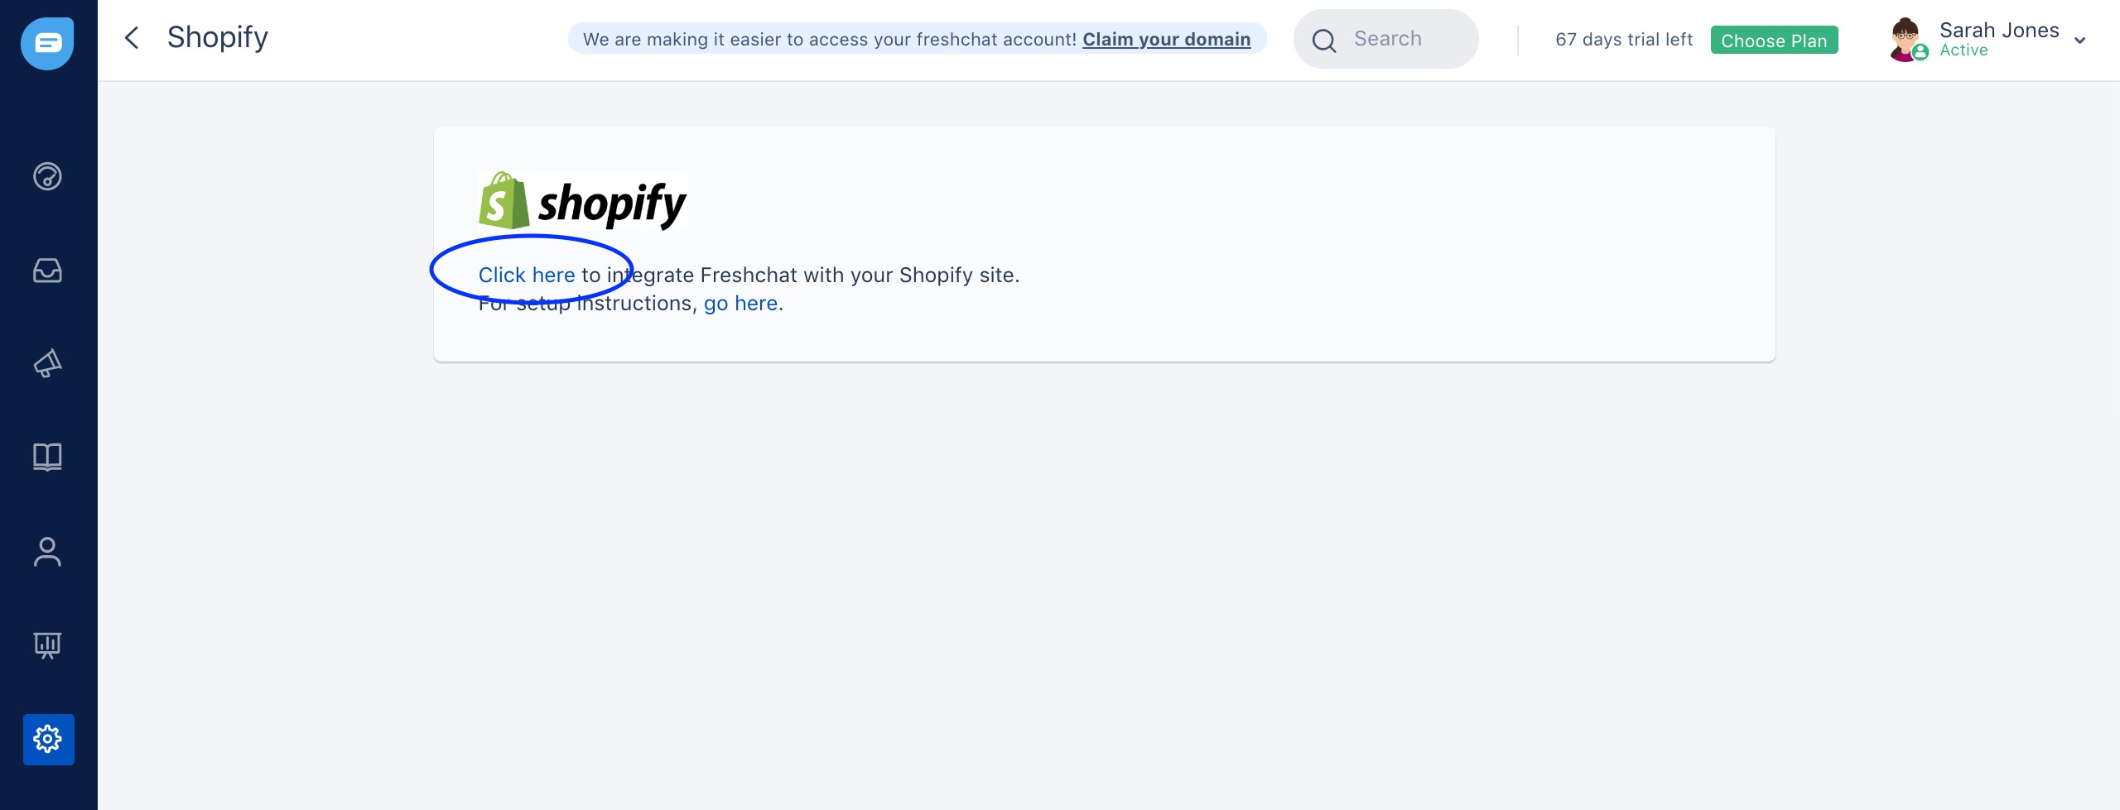Go back using the arrow beside Shopify
This screenshot has height=810, width=2120.
132,38
